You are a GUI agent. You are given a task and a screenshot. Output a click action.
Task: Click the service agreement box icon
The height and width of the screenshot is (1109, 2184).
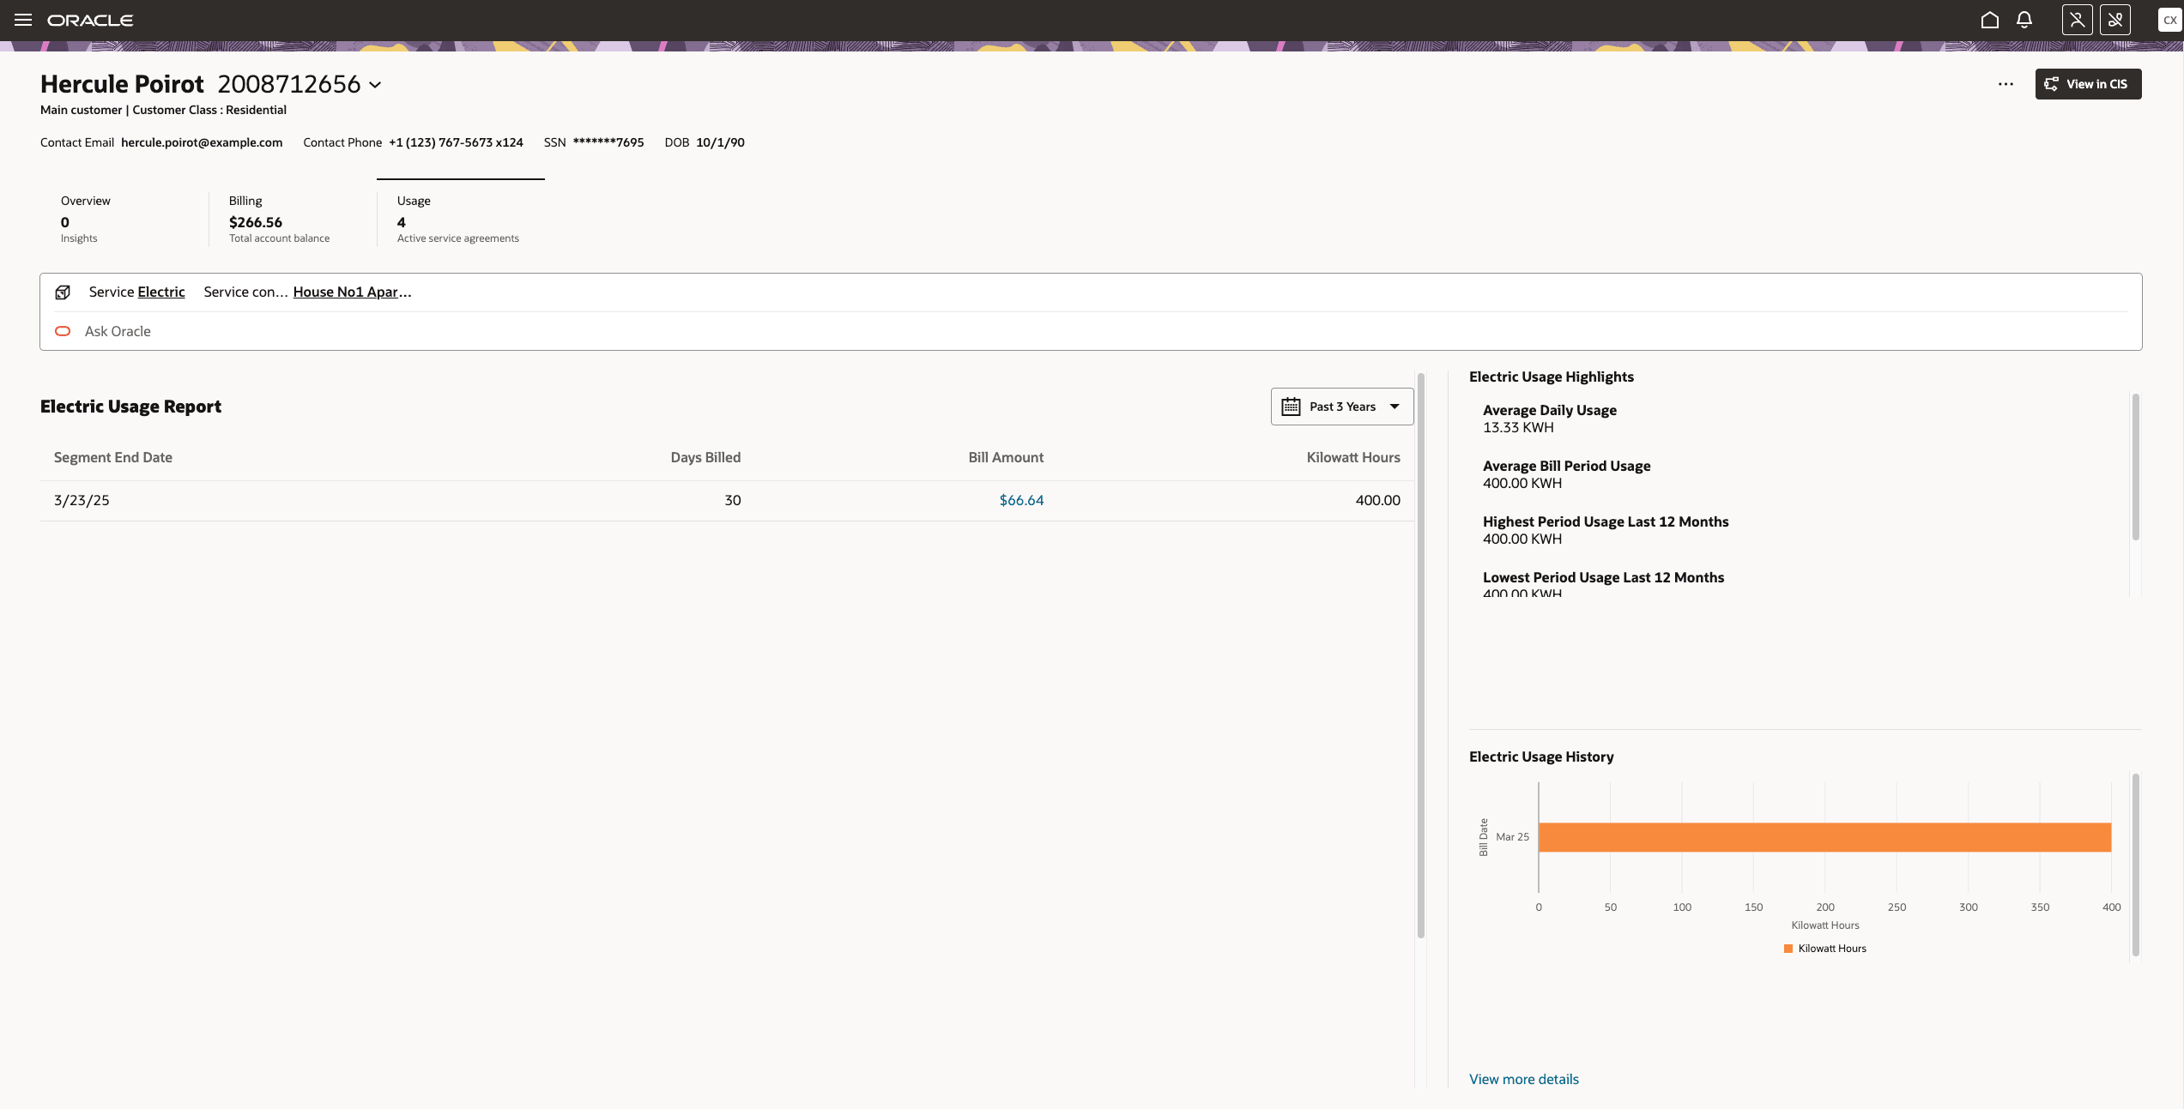pos(64,292)
